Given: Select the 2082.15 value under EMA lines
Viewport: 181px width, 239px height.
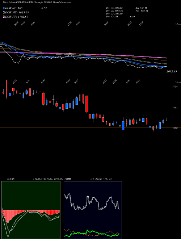Looking at the screenshot, I should [x=172, y=71].
